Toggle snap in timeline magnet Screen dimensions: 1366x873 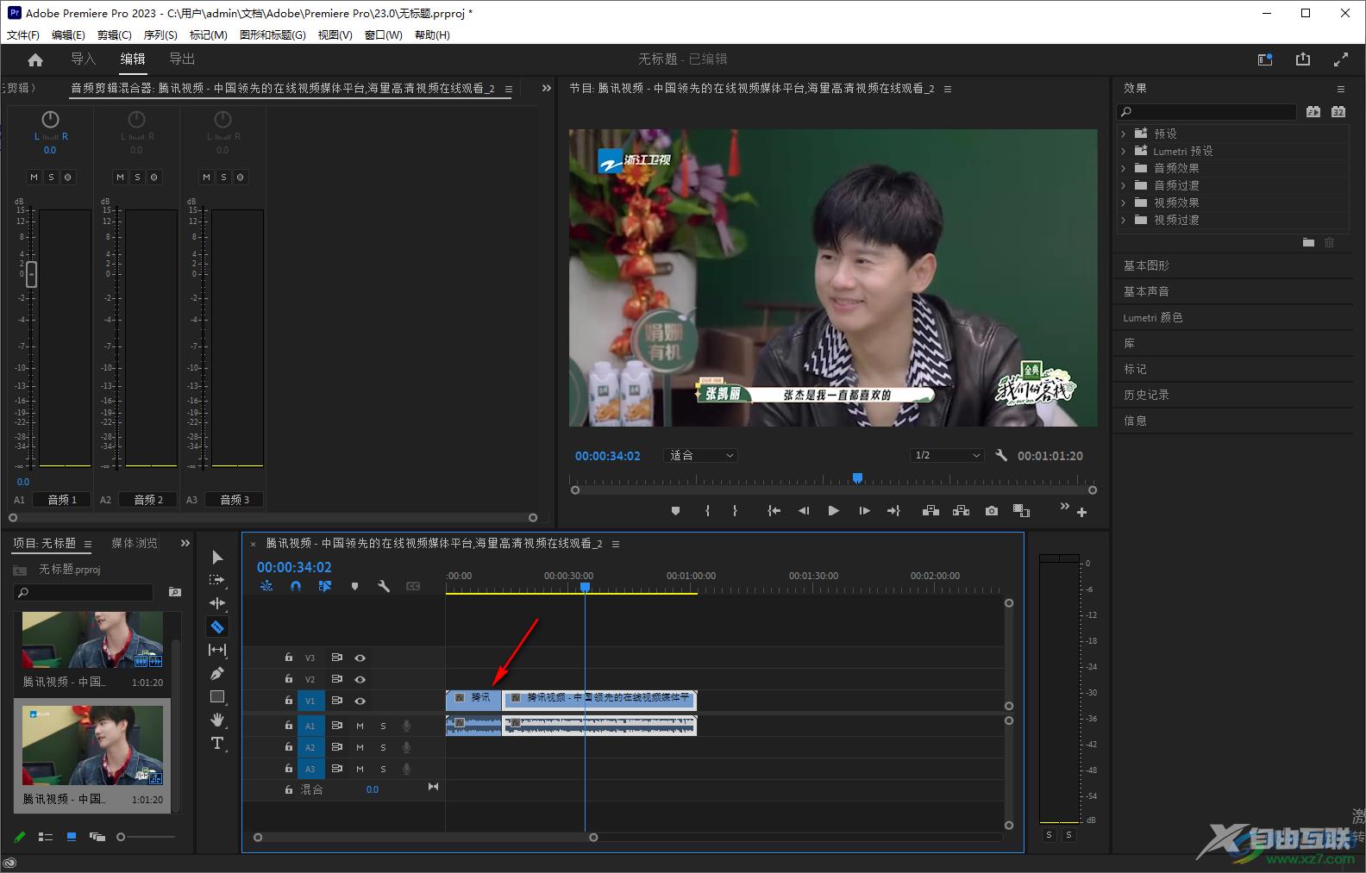click(296, 586)
